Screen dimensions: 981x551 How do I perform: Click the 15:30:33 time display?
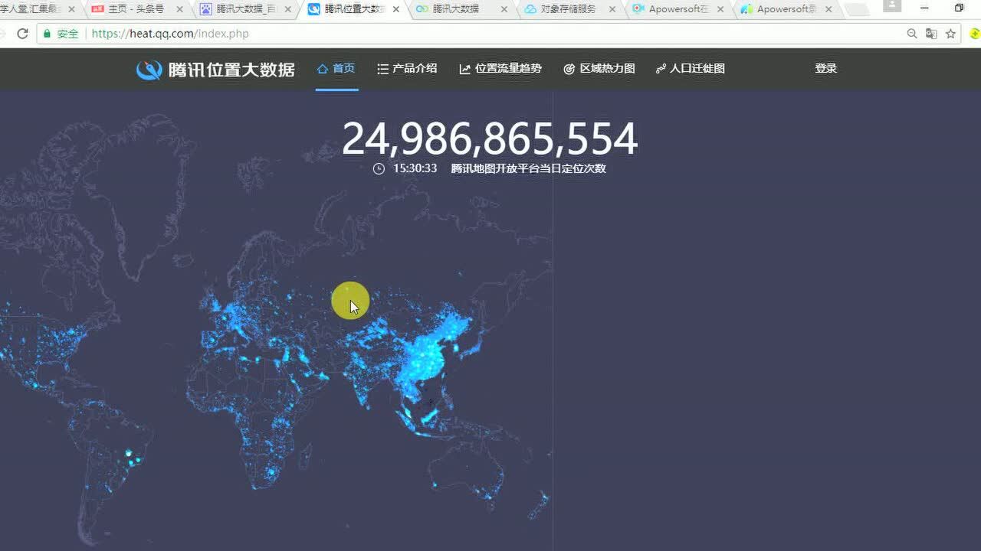(x=415, y=168)
